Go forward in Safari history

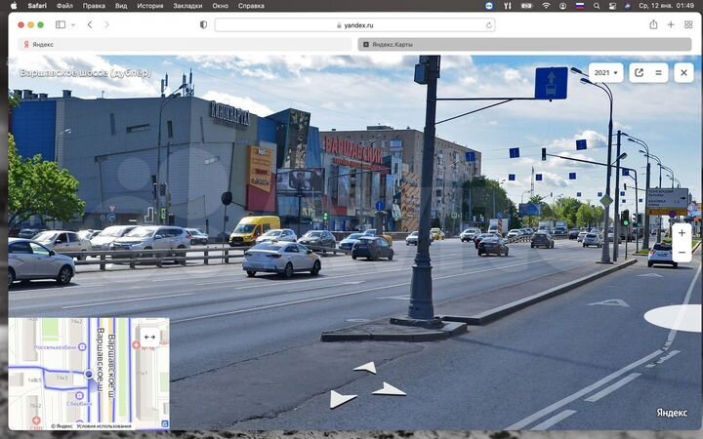pos(106,24)
